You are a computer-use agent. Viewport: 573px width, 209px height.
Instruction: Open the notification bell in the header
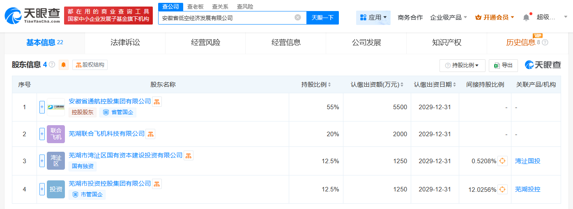[526, 17]
